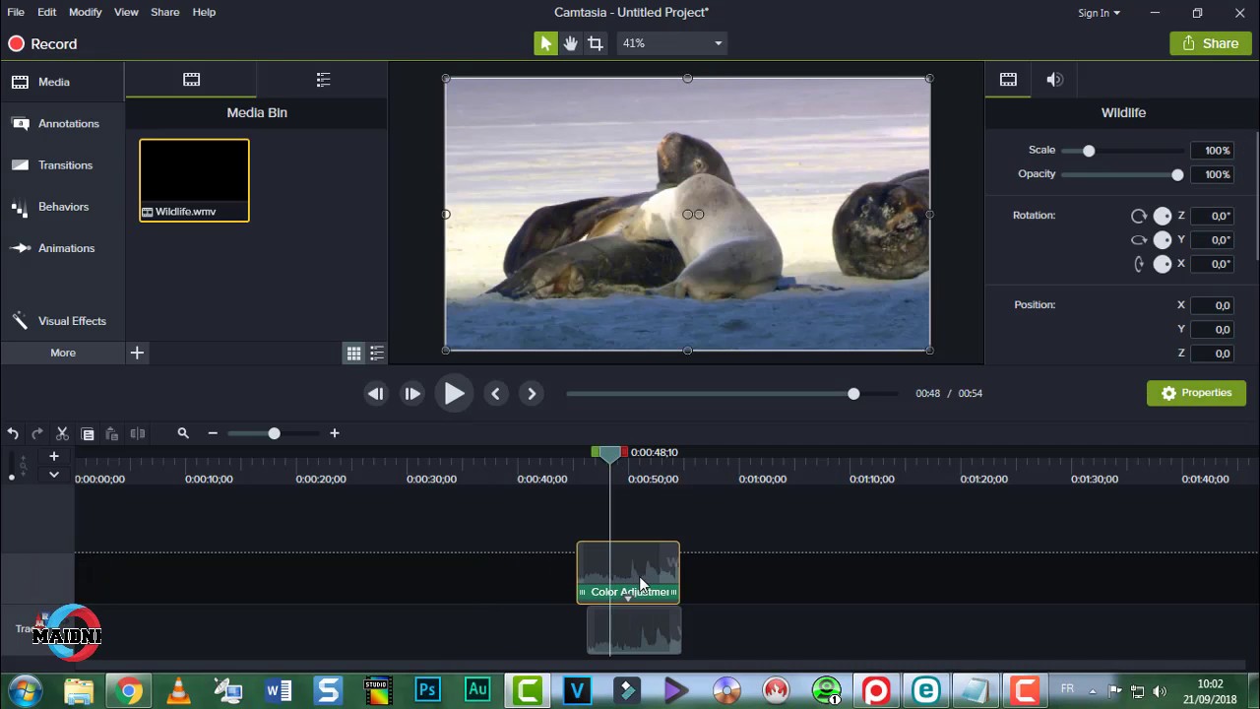The width and height of the screenshot is (1260, 709).
Task: Click the Rotation Y dial
Action: tap(1163, 239)
